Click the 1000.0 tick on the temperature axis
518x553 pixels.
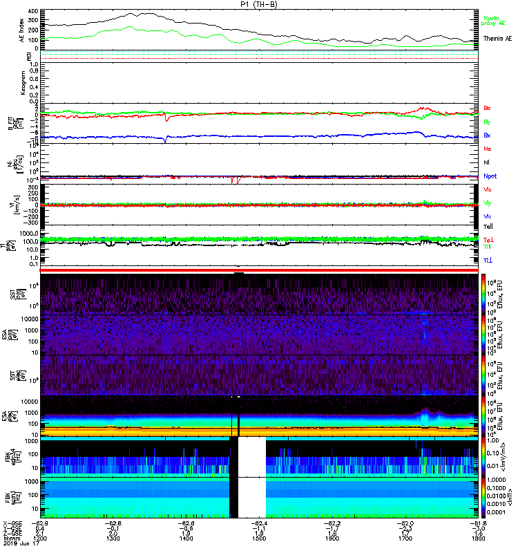[x=29, y=234]
